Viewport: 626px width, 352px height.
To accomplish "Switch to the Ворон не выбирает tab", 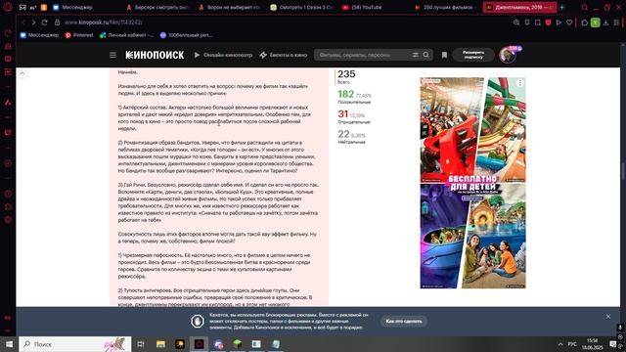I will [230, 7].
